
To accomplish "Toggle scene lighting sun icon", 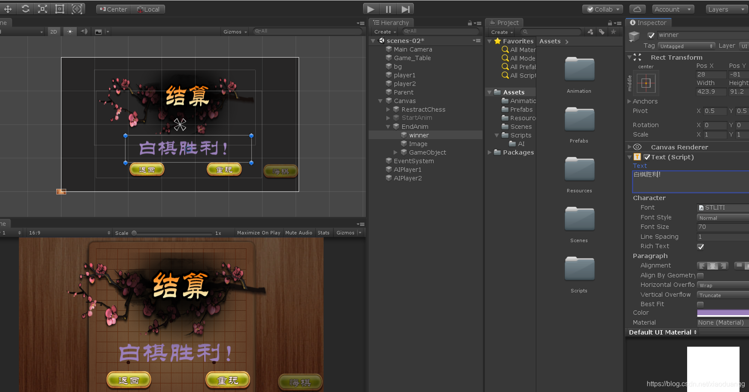I will (x=70, y=31).
